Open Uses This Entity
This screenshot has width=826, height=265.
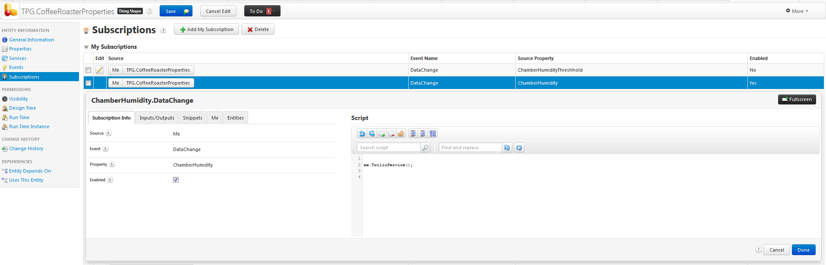click(x=26, y=180)
